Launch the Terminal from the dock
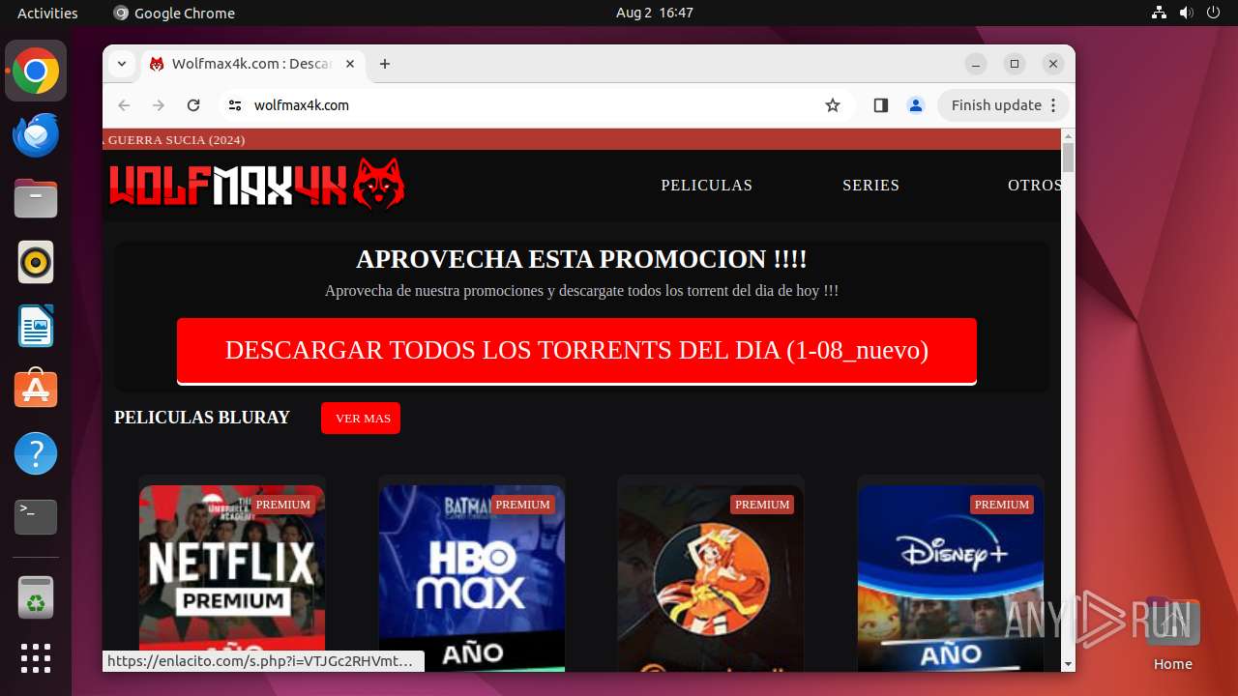This screenshot has width=1238, height=696. (36, 517)
